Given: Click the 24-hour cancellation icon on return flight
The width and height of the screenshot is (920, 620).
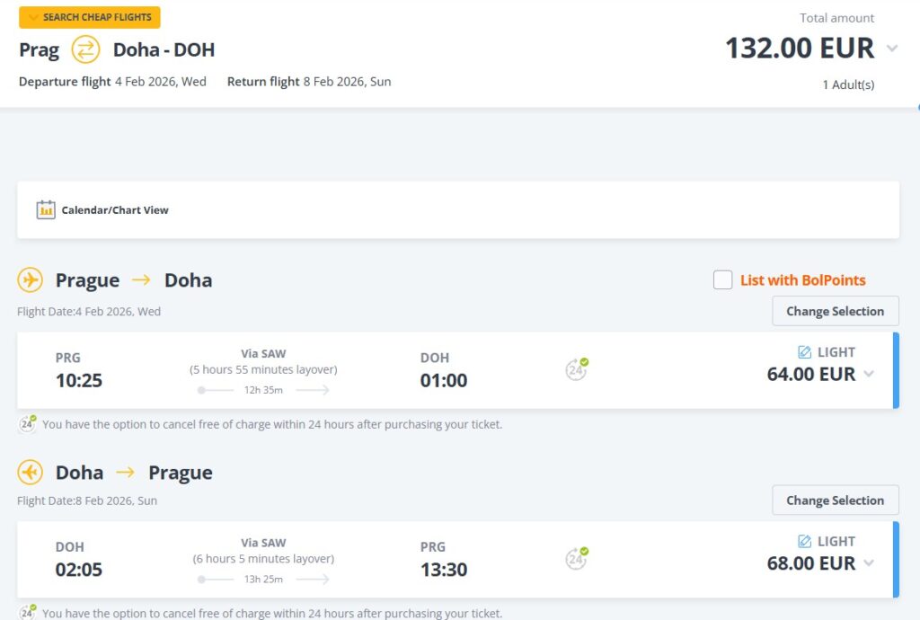Looking at the screenshot, I should (576, 559).
